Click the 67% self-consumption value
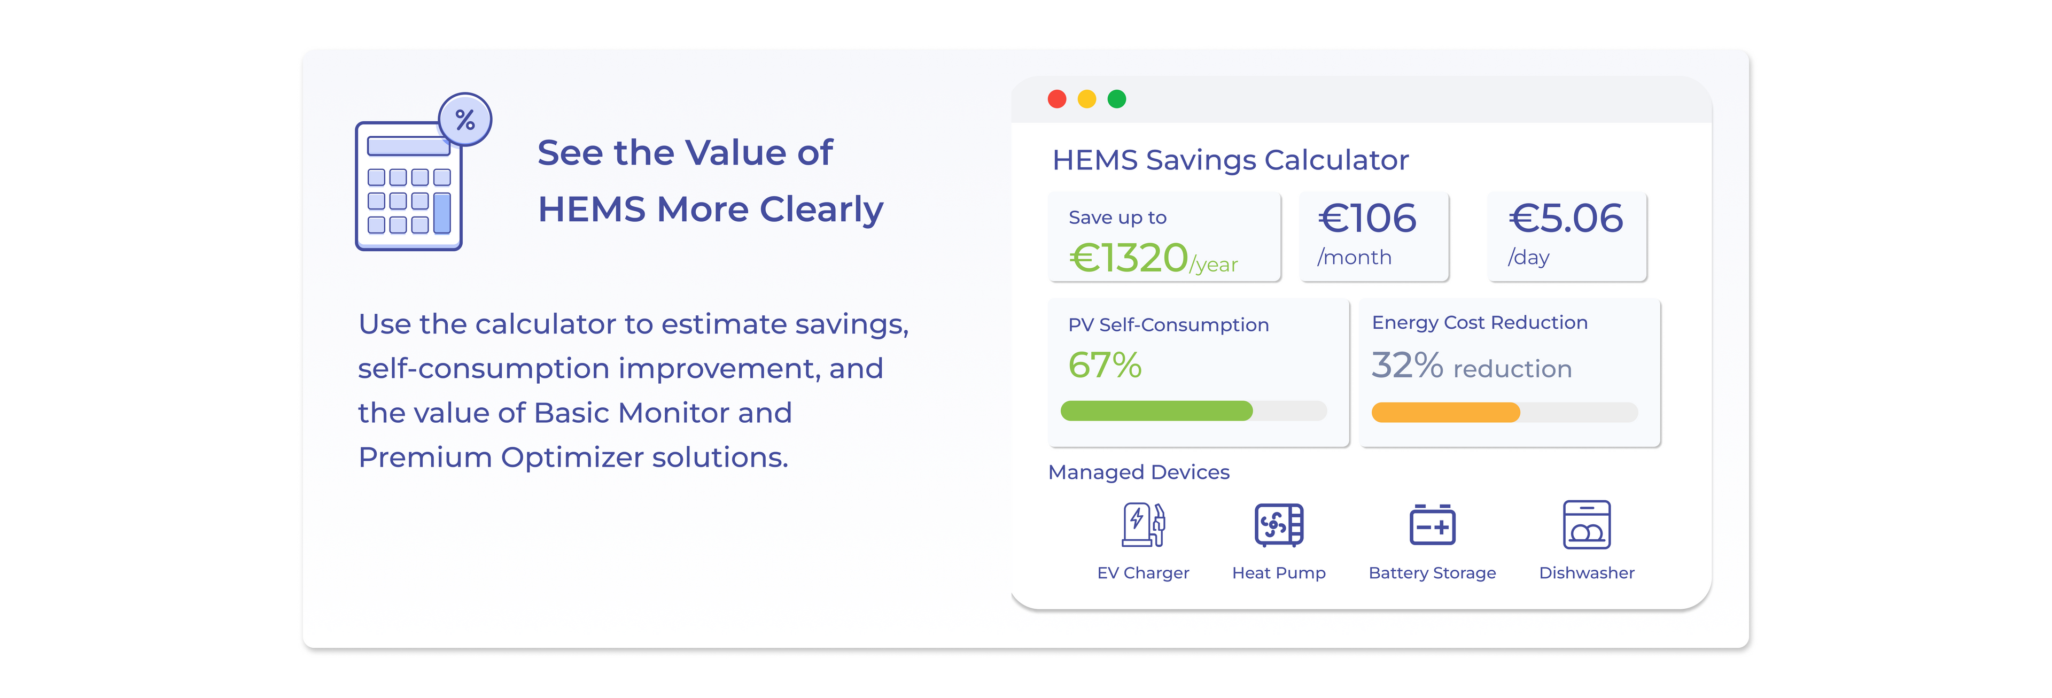 coord(1105,366)
